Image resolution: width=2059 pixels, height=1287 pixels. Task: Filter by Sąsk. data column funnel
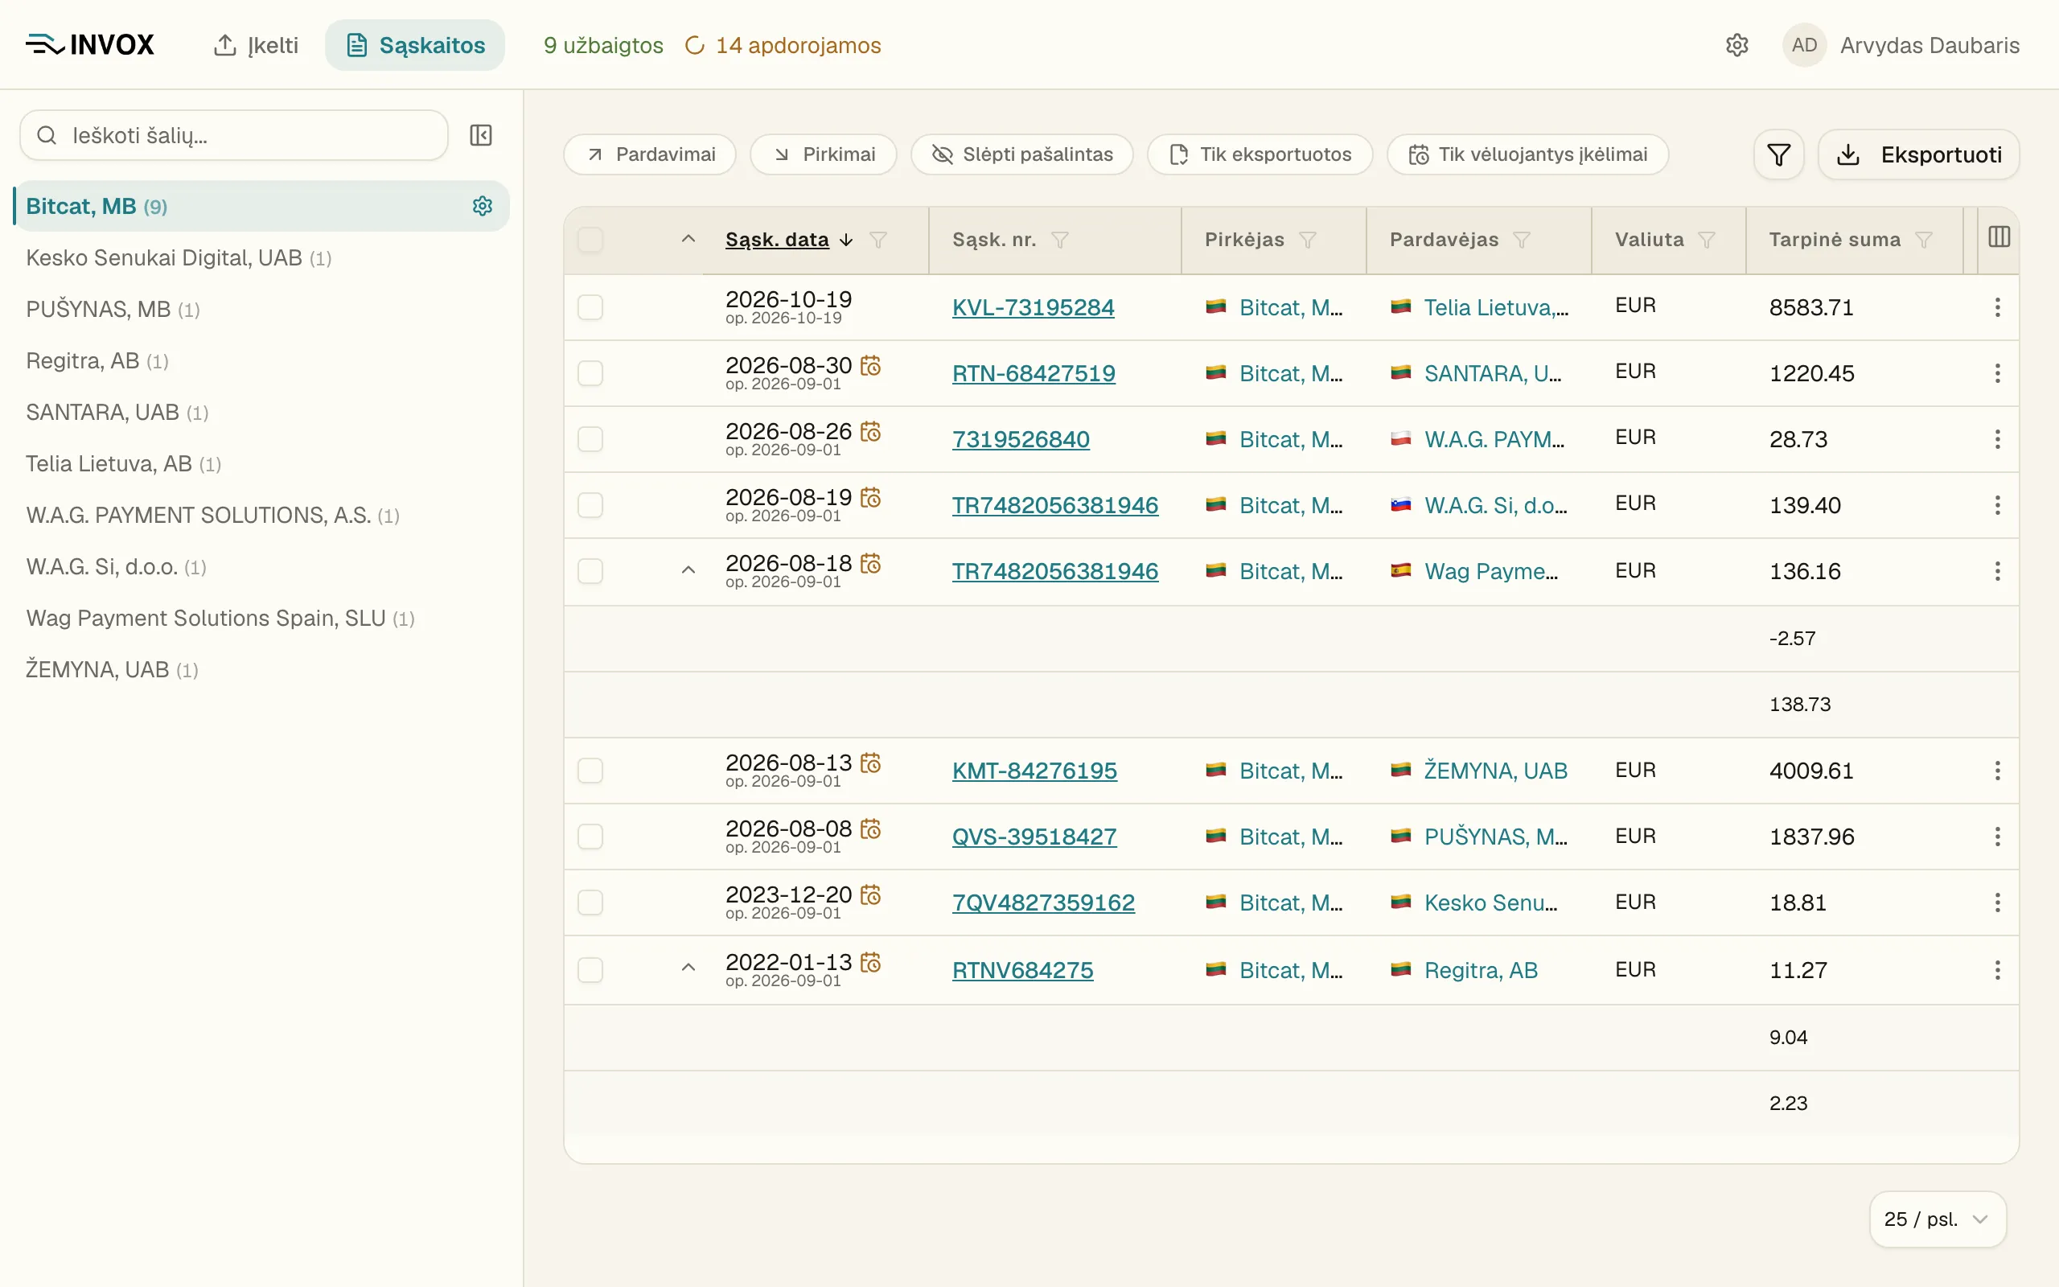click(878, 240)
